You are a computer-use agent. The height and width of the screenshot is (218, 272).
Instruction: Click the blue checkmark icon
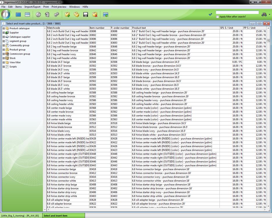pyautogui.click(x=210, y=14)
